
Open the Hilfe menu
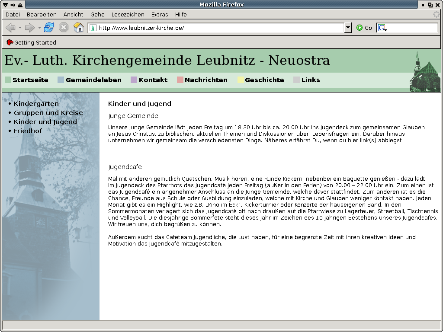click(x=181, y=14)
